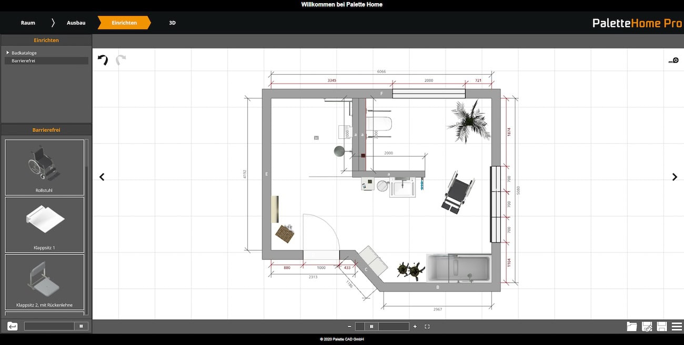This screenshot has height=345, width=684.
Task: Click the greyed-out redo arrow
Action: coord(121,60)
